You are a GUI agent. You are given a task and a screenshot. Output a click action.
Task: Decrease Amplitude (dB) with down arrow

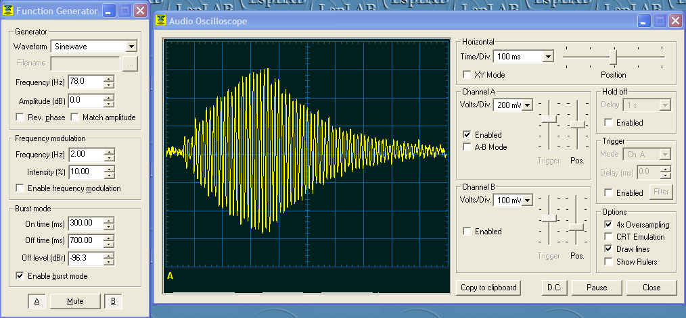[109, 104]
